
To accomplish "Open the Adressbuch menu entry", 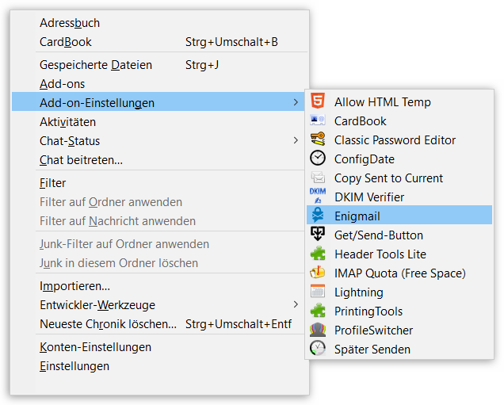I will [x=70, y=23].
